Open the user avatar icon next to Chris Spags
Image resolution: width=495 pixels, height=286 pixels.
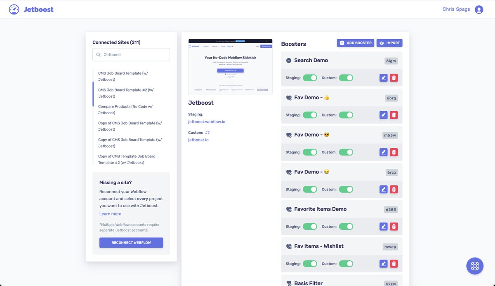tap(479, 9)
